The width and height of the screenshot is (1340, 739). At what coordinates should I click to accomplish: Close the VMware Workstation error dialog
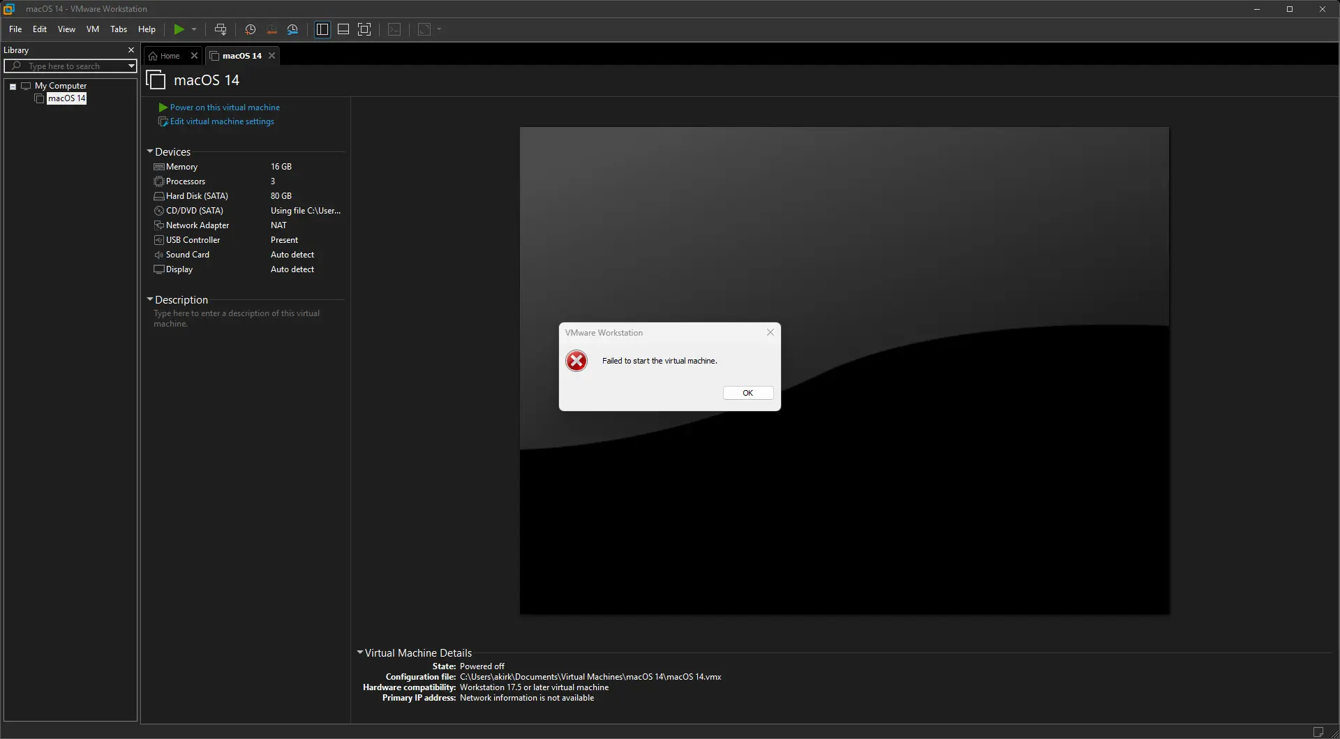pyautogui.click(x=770, y=332)
